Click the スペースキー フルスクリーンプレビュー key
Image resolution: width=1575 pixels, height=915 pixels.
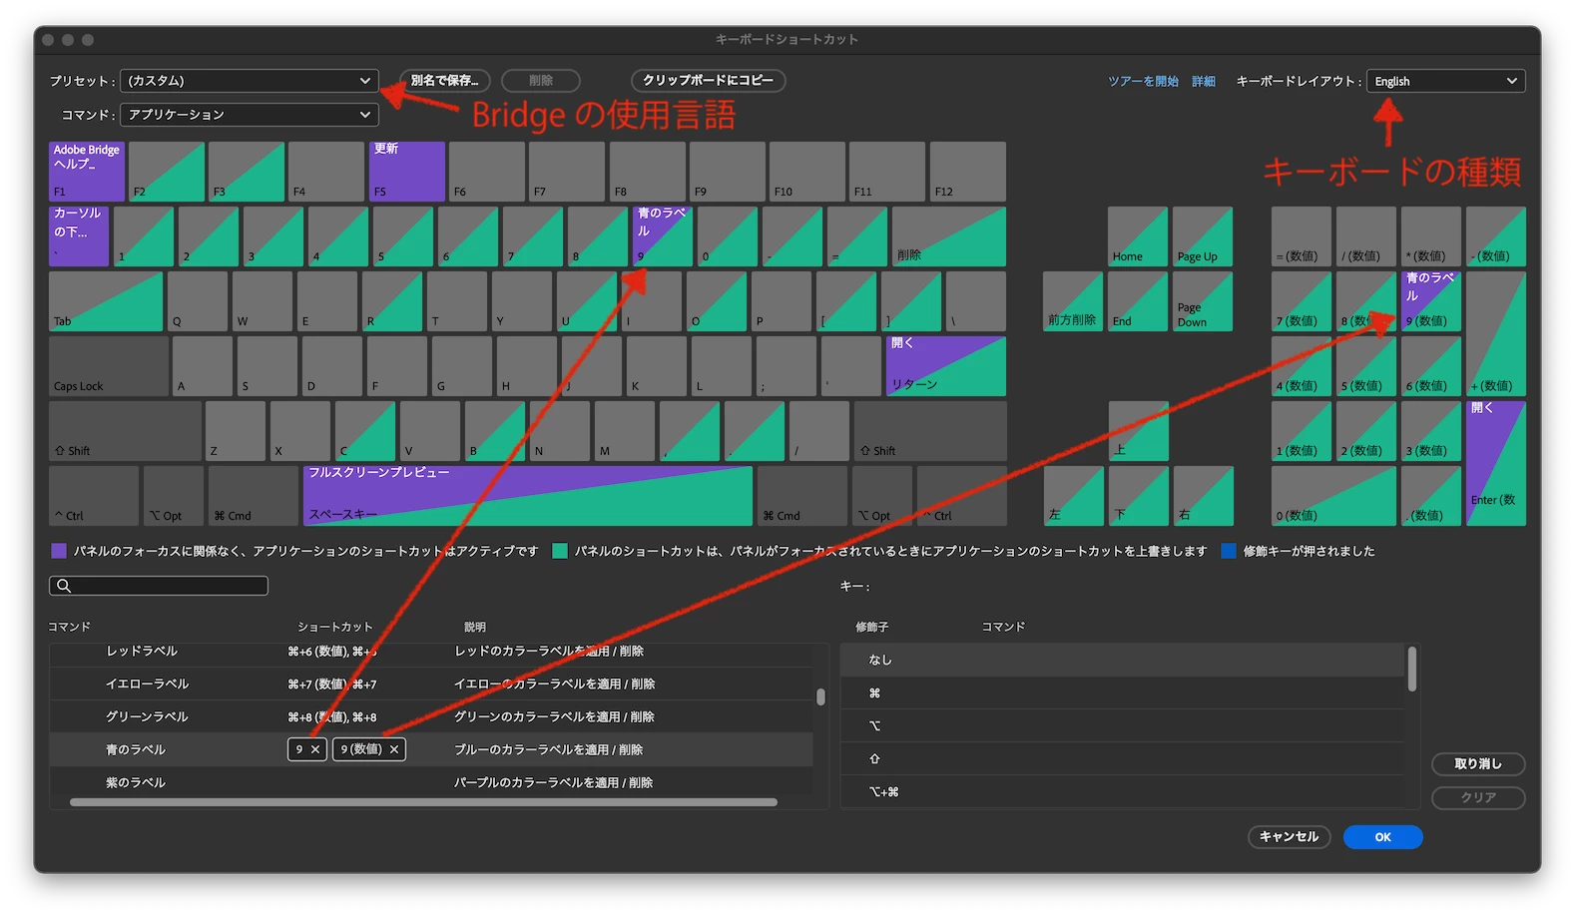point(528,496)
